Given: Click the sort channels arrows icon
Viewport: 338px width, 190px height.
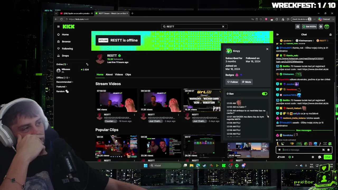Looking at the screenshot, I should (x=87, y=64).
